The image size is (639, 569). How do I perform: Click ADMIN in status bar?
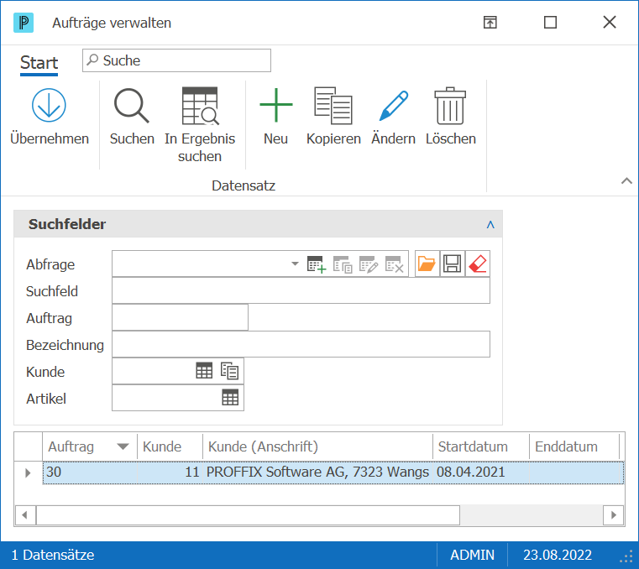pos(472,555)
